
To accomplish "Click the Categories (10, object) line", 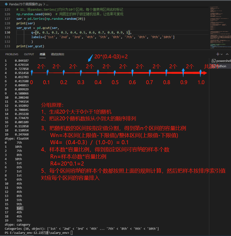I will (x=82, y=229).
